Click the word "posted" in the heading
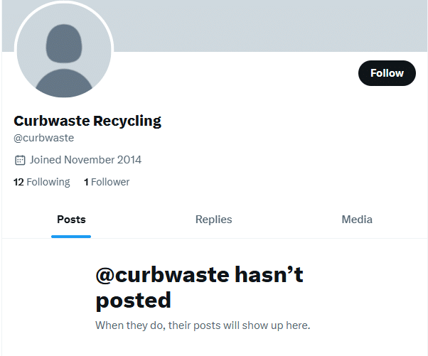The width and height of the screenshot is (428, 356). tap(134, 301)
